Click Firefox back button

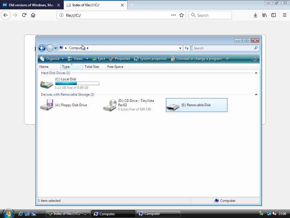6,15
